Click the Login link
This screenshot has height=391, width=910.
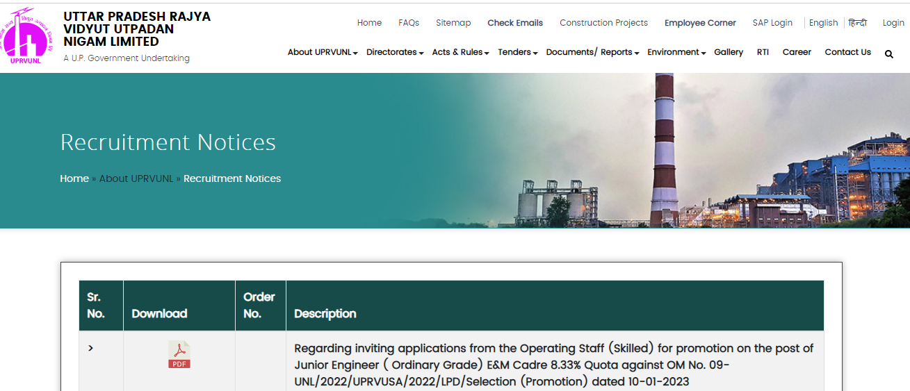click(x=893, y=23)
